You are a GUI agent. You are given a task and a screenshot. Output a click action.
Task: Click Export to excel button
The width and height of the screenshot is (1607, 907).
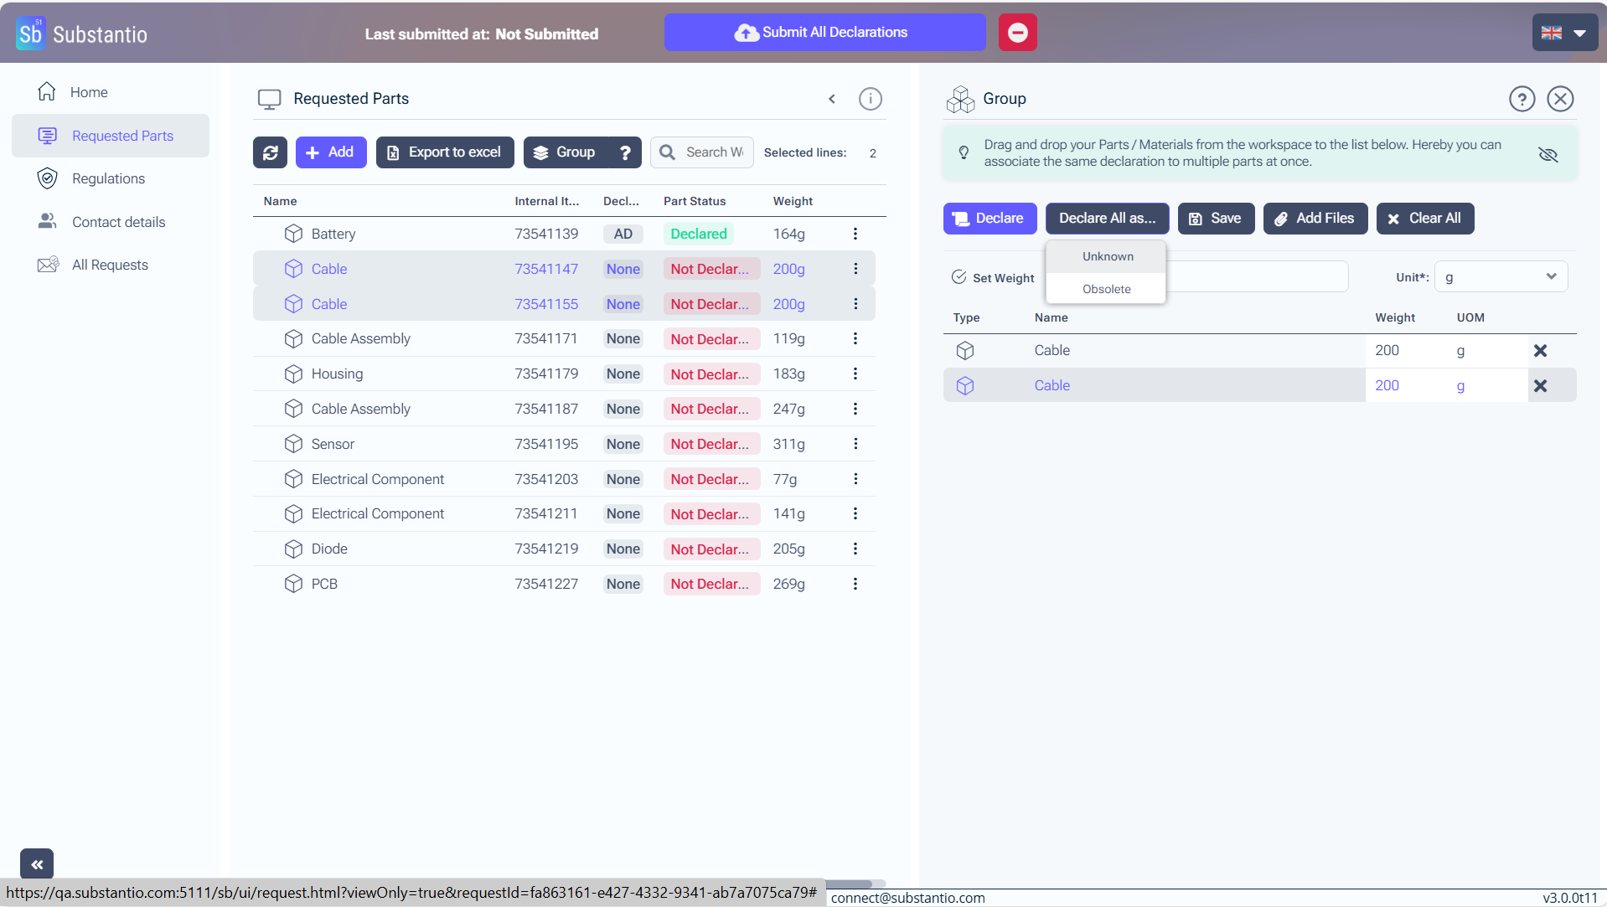(x=445, y=152)
